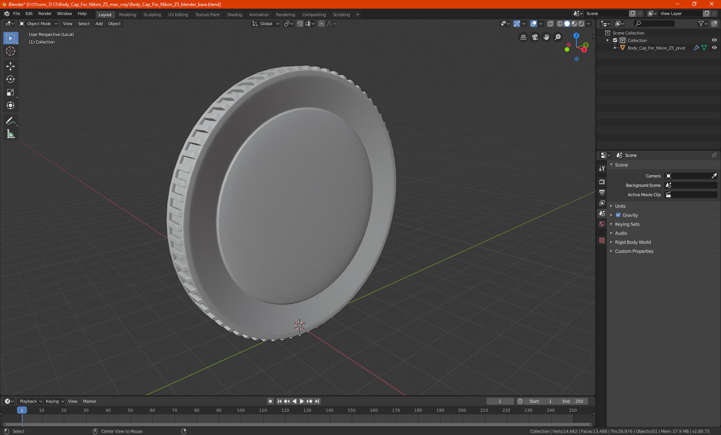Toggle snapping magnet icon

coord(300,24)
